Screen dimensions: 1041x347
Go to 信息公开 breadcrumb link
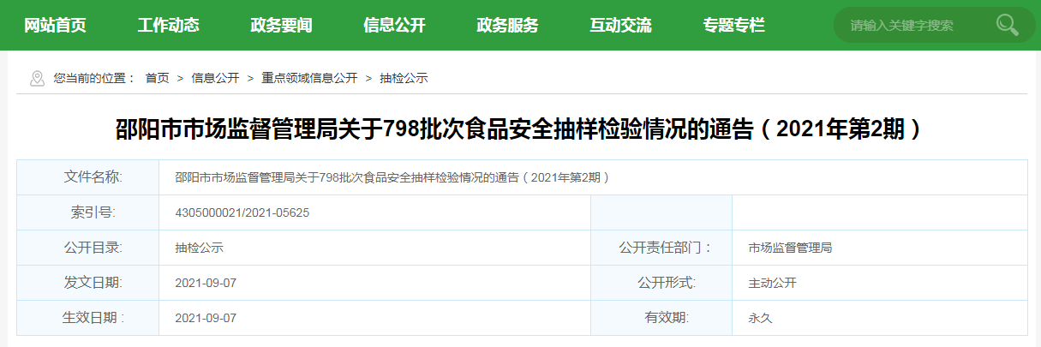(x=215, y=78)
